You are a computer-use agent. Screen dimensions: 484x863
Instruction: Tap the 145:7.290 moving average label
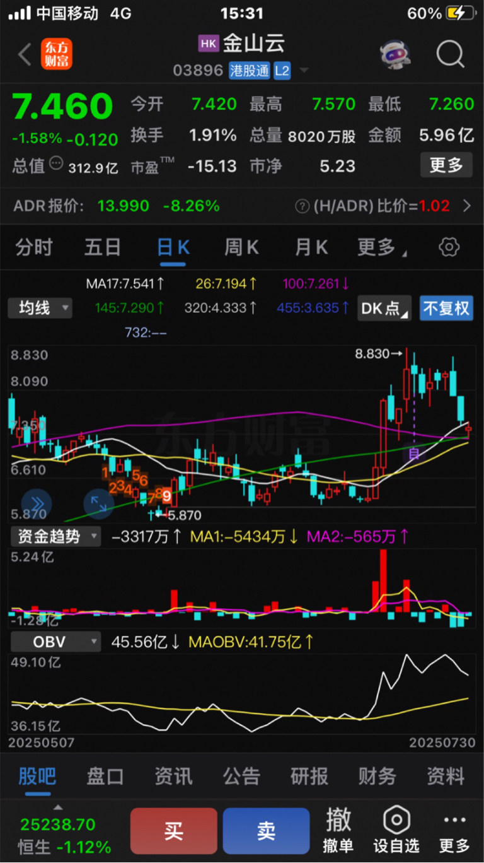(130, 308)
